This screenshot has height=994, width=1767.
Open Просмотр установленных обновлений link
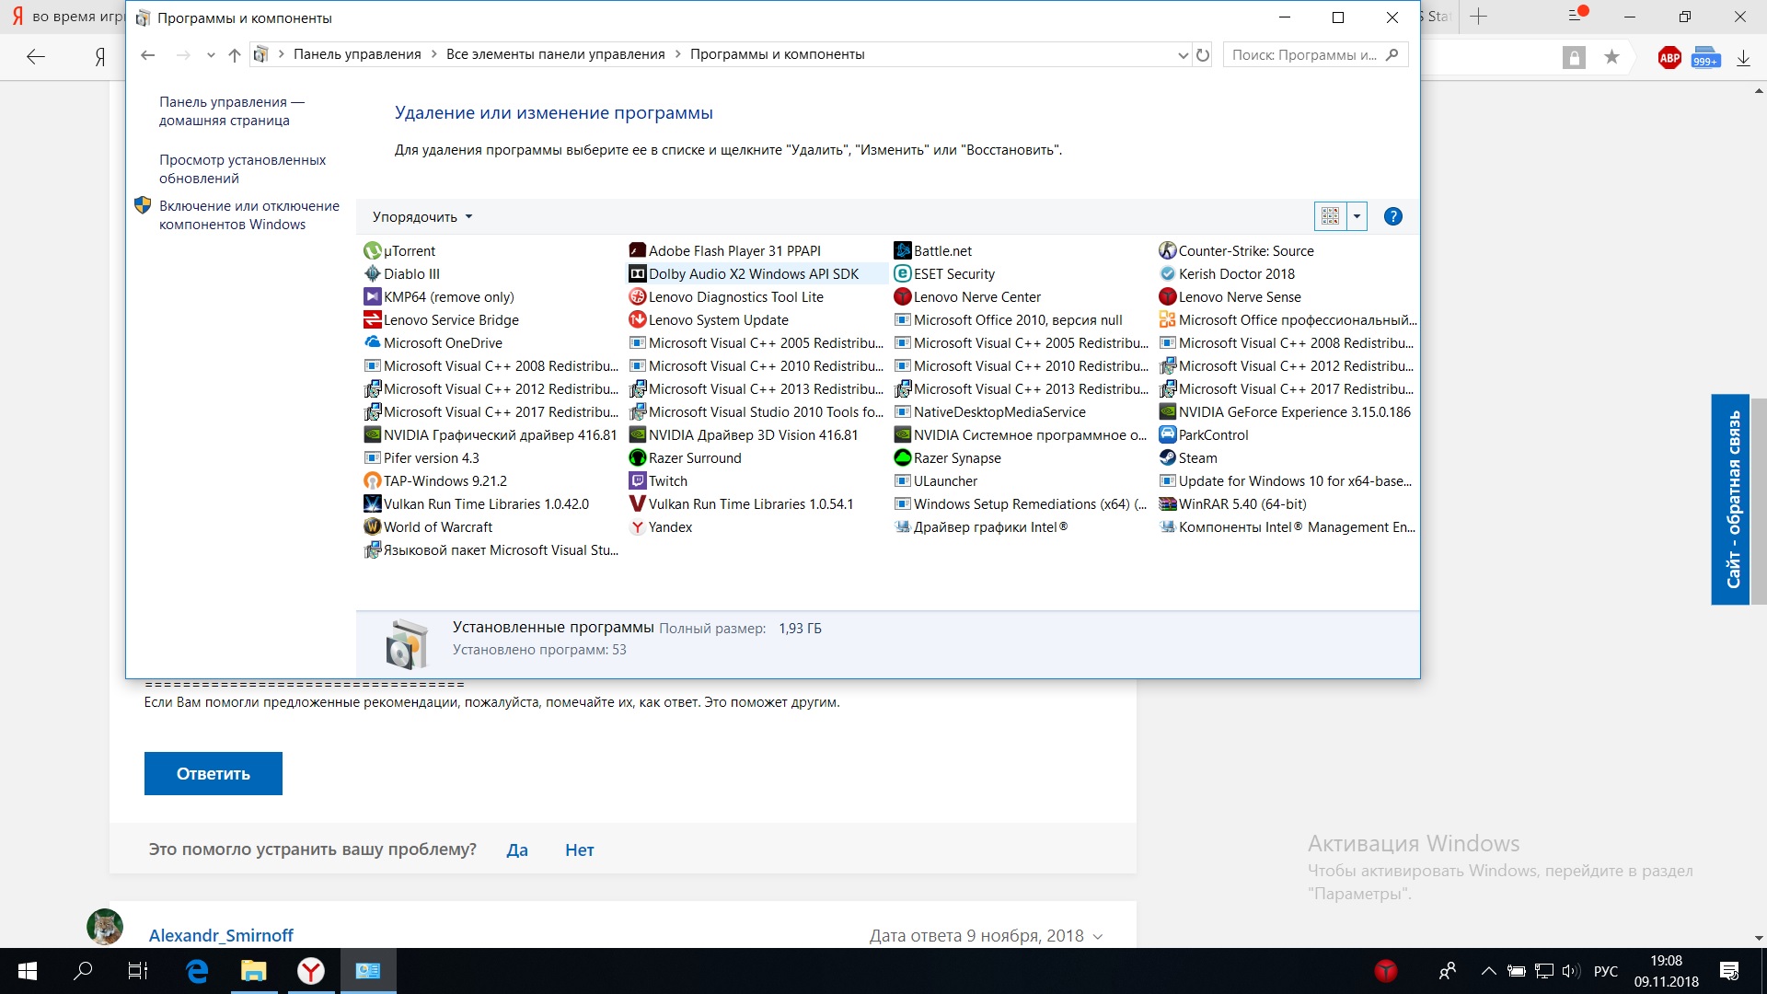[242, 169]
